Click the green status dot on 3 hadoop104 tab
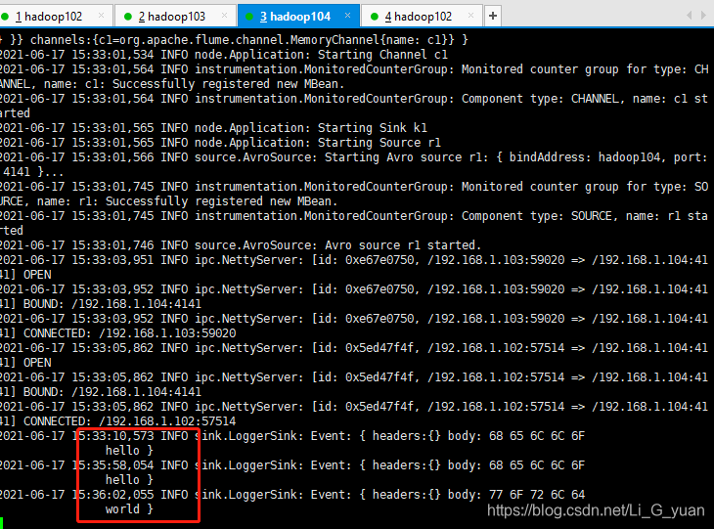Screen dimensions: 714x529 (249, 17)
